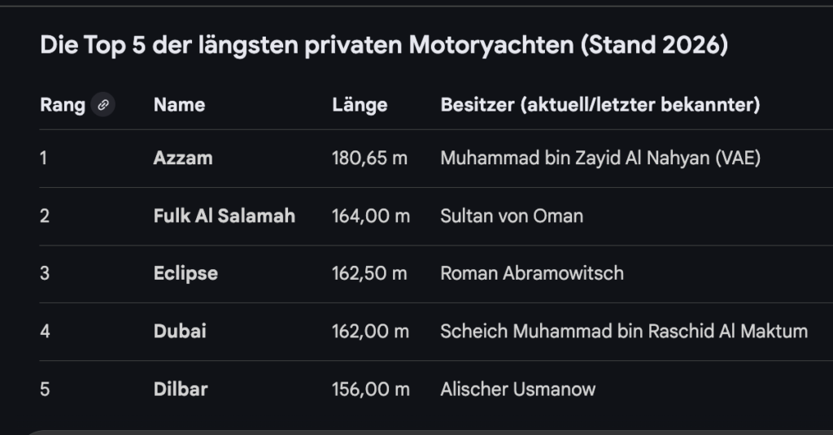Click owner Muhammad bin Zayid Al Nahyan
Viewport: 833px width, 435px height.
(x=600, y=159)
